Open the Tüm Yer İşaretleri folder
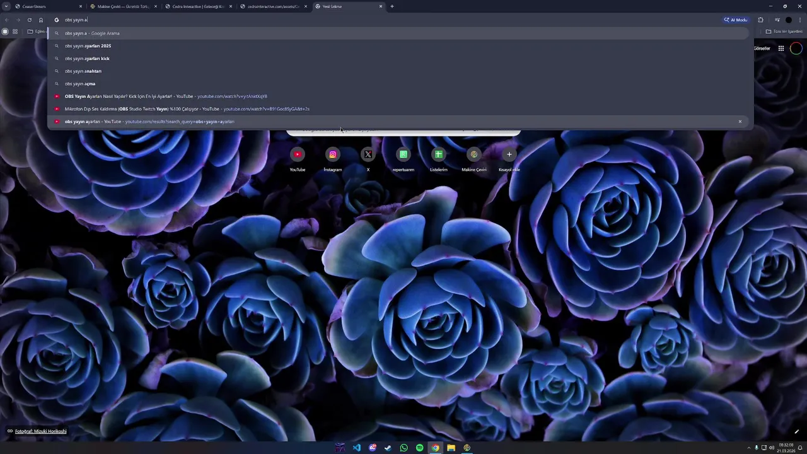This screenshot has width=807, height=454. 784,32
